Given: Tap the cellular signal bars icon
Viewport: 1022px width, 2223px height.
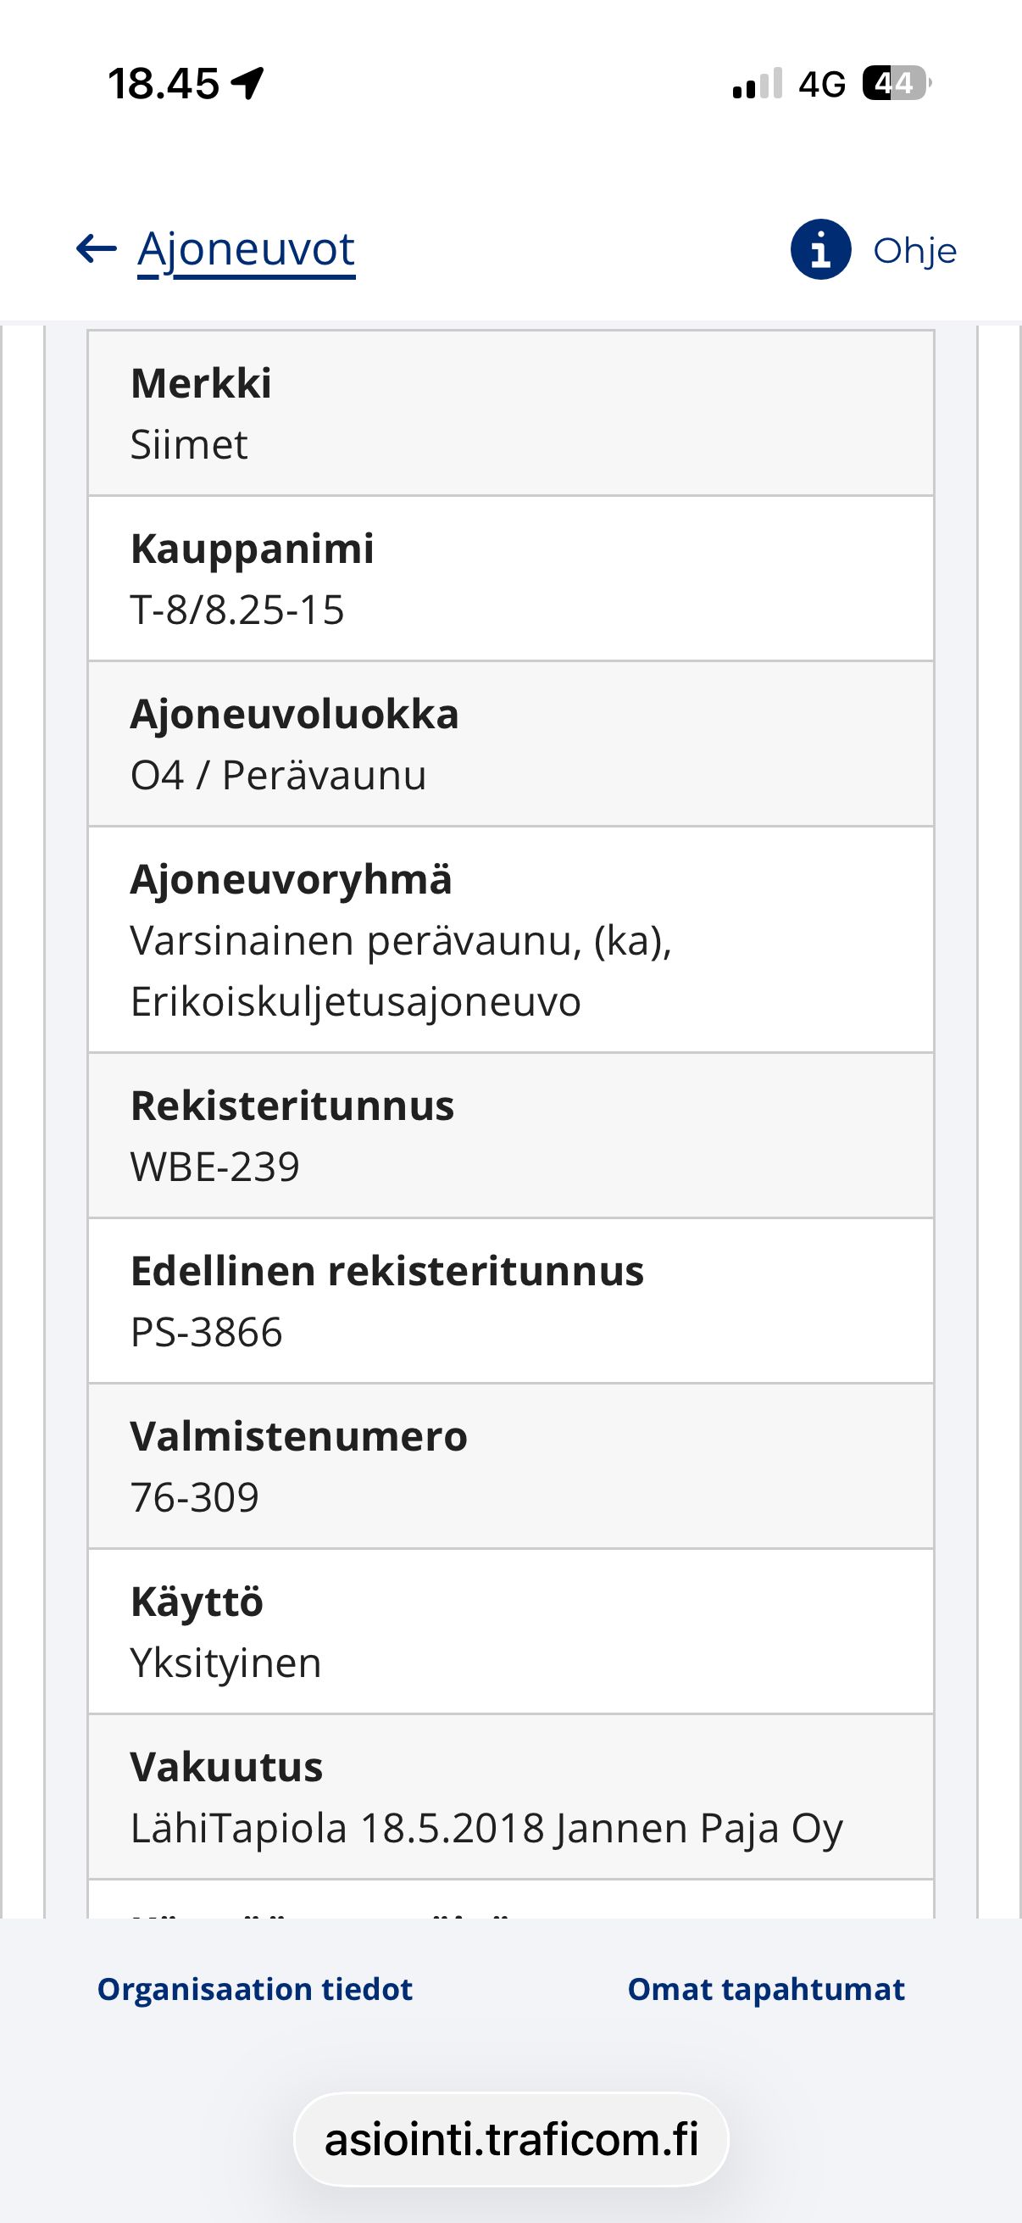Looking at the screenshot, I should pyautogui.click(x=758, y=84).
